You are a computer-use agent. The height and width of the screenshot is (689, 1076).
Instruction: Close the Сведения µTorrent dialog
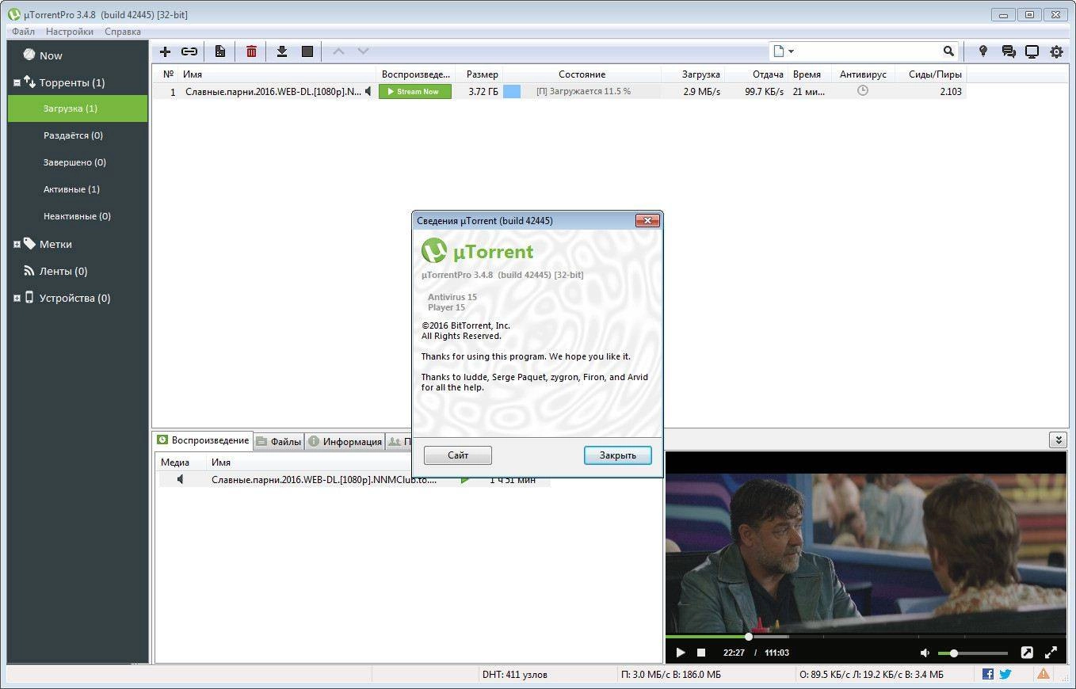click(x=647, y=220)
